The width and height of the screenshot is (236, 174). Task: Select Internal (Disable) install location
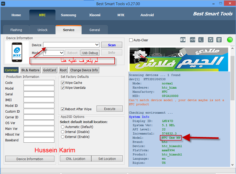(63, 132)
